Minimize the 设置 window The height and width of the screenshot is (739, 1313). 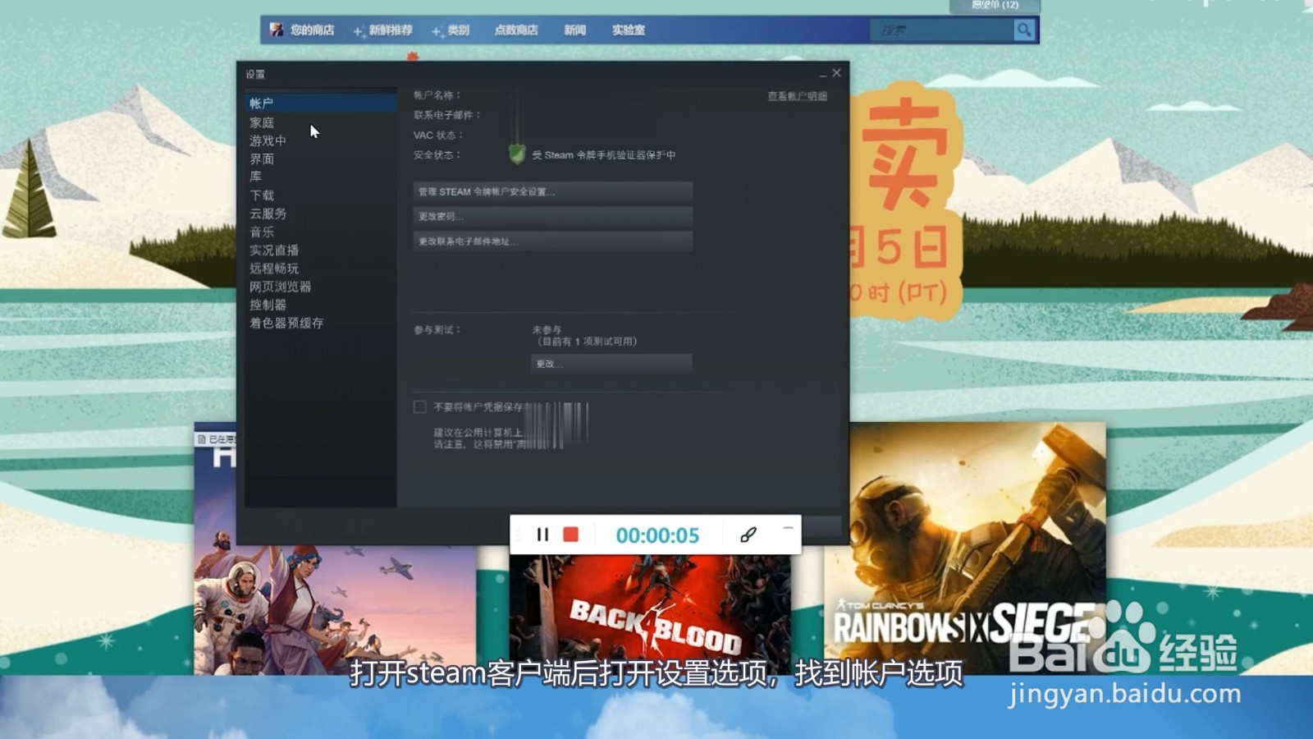point(822,74)
